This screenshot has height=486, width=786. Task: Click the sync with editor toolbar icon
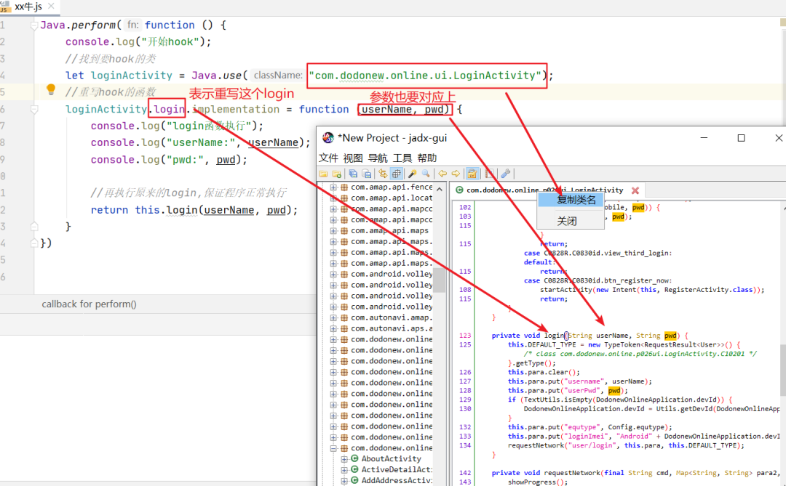click(x=383, y=174)
